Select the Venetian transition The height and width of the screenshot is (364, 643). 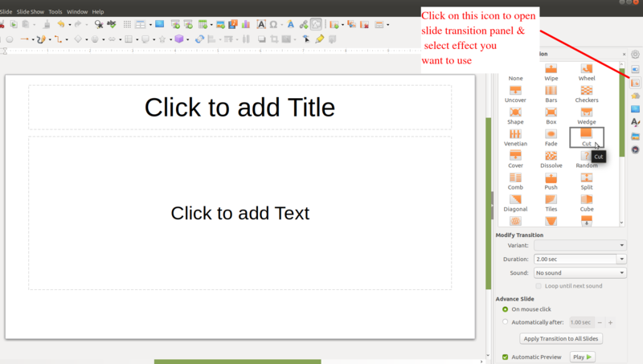[x=515, y=137]
